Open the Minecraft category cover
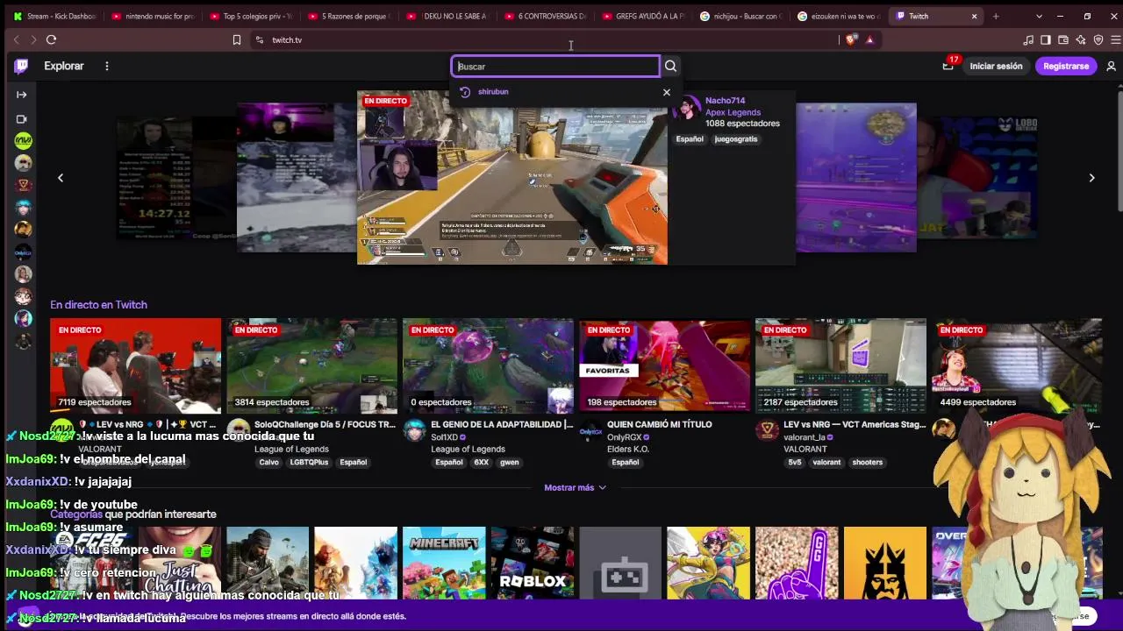The height and width of the screenshot is (631, 1123). 444,563
